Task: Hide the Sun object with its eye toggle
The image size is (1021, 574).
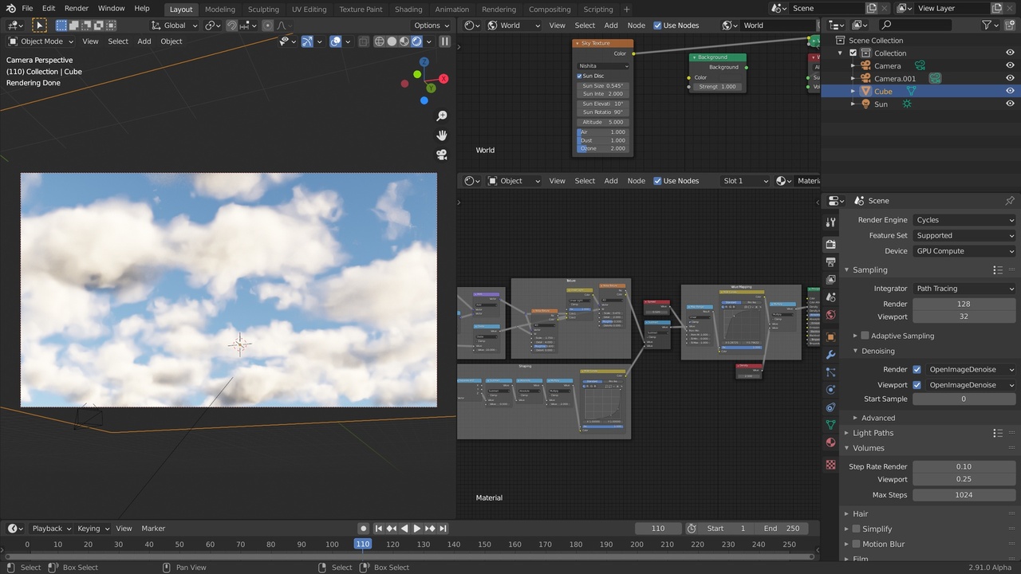Action: (x=1009, y=104)
